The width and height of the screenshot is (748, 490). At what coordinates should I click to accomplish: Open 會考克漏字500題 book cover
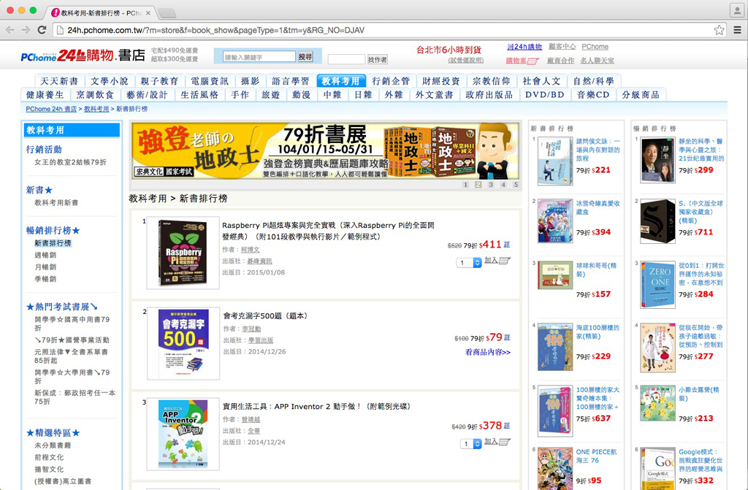[183, 342]
